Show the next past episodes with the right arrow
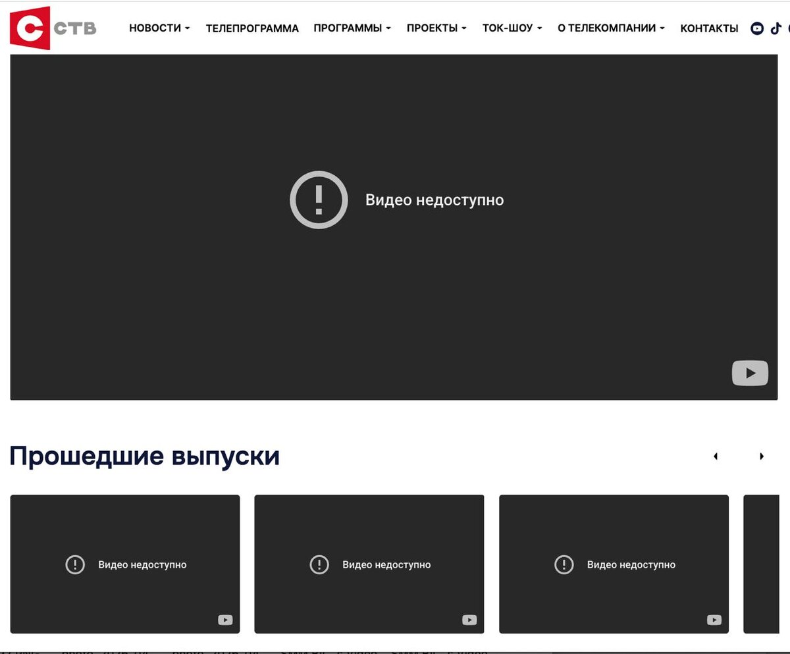790x654 pixels. click(x=762, y=456)
